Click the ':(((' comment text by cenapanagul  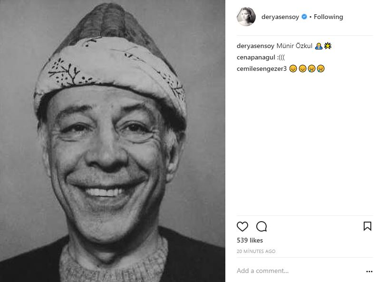[x=283, y=58]
